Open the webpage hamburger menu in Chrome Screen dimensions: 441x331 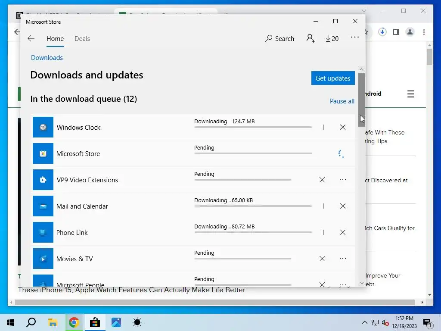pyautogui.click(x=410, y=94)
